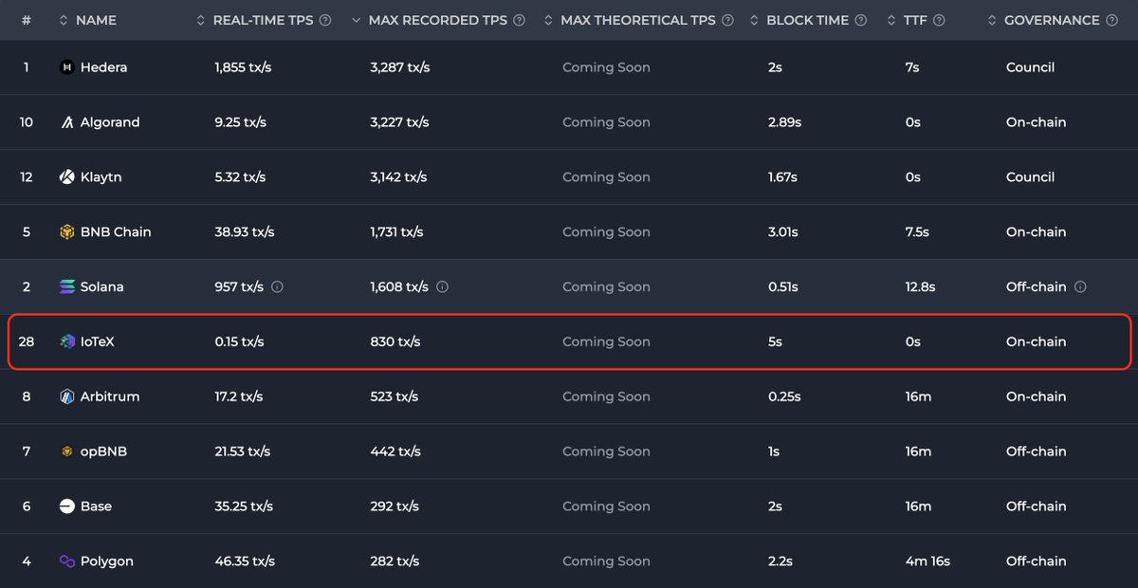1138x588 pixels.
Task: Click info icon beside Solana Off-chain governance
Action: pos(1081,286)
